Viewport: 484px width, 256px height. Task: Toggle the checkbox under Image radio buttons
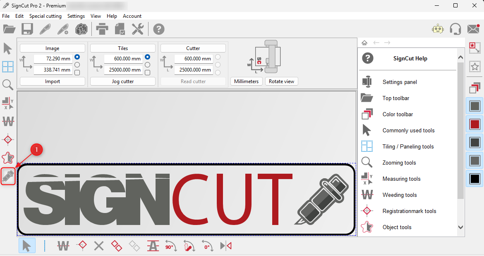pyautogui.click(x=77, y=72)
